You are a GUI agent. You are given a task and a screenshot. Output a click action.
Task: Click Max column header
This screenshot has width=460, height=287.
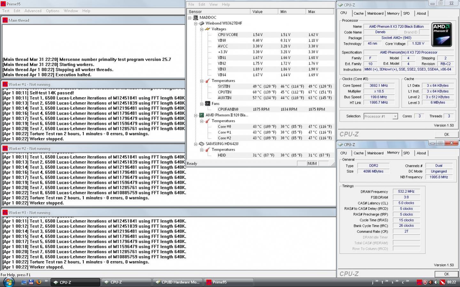pyautogui.click(x=320, y=11)
